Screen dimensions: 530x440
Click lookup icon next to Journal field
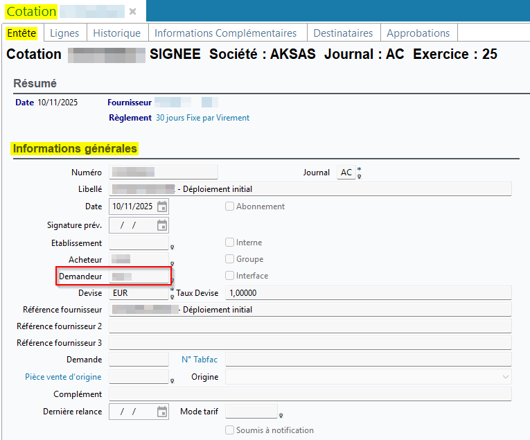[359, 177]
